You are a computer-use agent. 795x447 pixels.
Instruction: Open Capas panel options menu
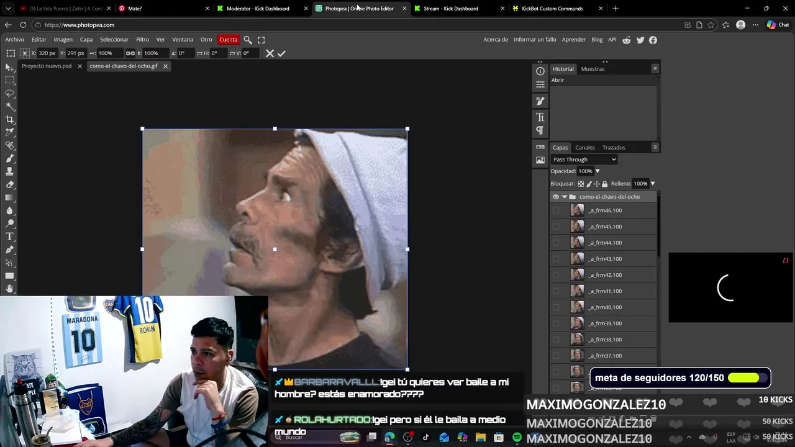tap(655, 147)
